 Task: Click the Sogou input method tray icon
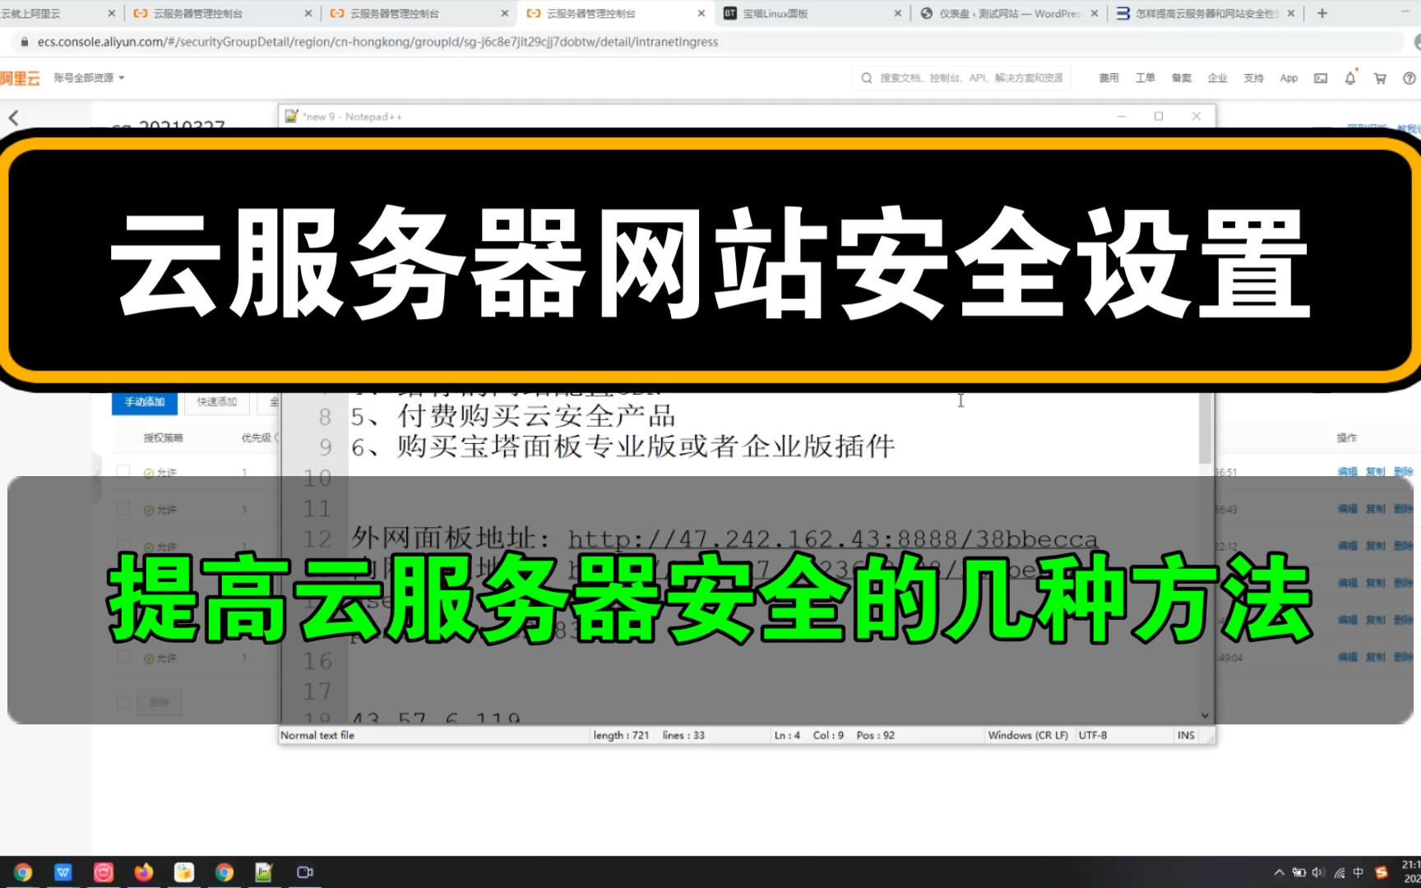pos(1382,872)
